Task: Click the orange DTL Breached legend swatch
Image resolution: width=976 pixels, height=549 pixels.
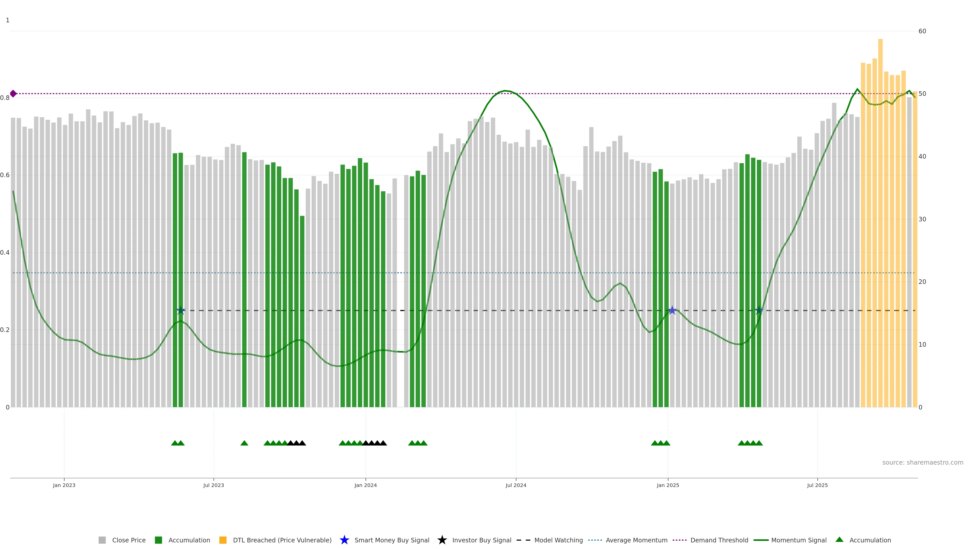Action: pyautogui.click(x=223, y=540)
